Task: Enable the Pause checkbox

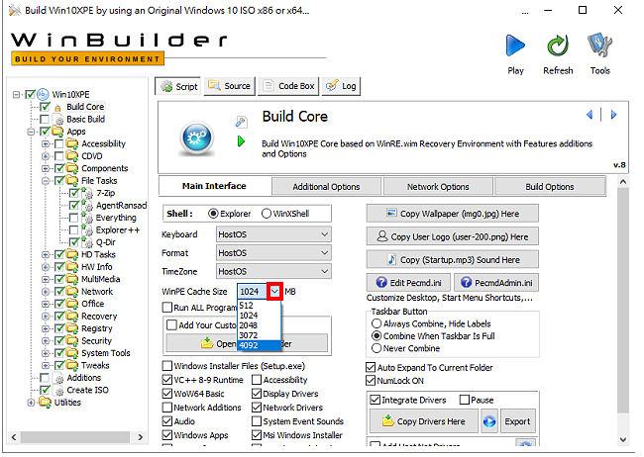Action: tap(465, 400)
